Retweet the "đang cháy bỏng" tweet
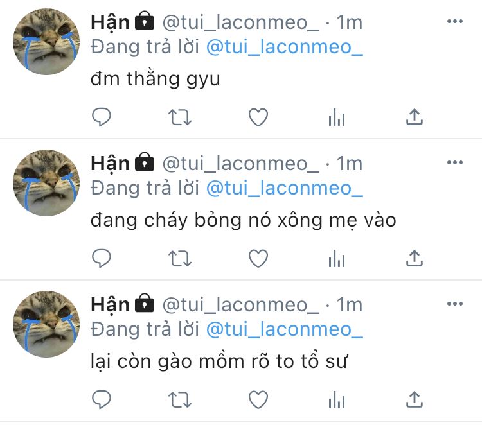482x425 pixels. (x=180, y=259)
